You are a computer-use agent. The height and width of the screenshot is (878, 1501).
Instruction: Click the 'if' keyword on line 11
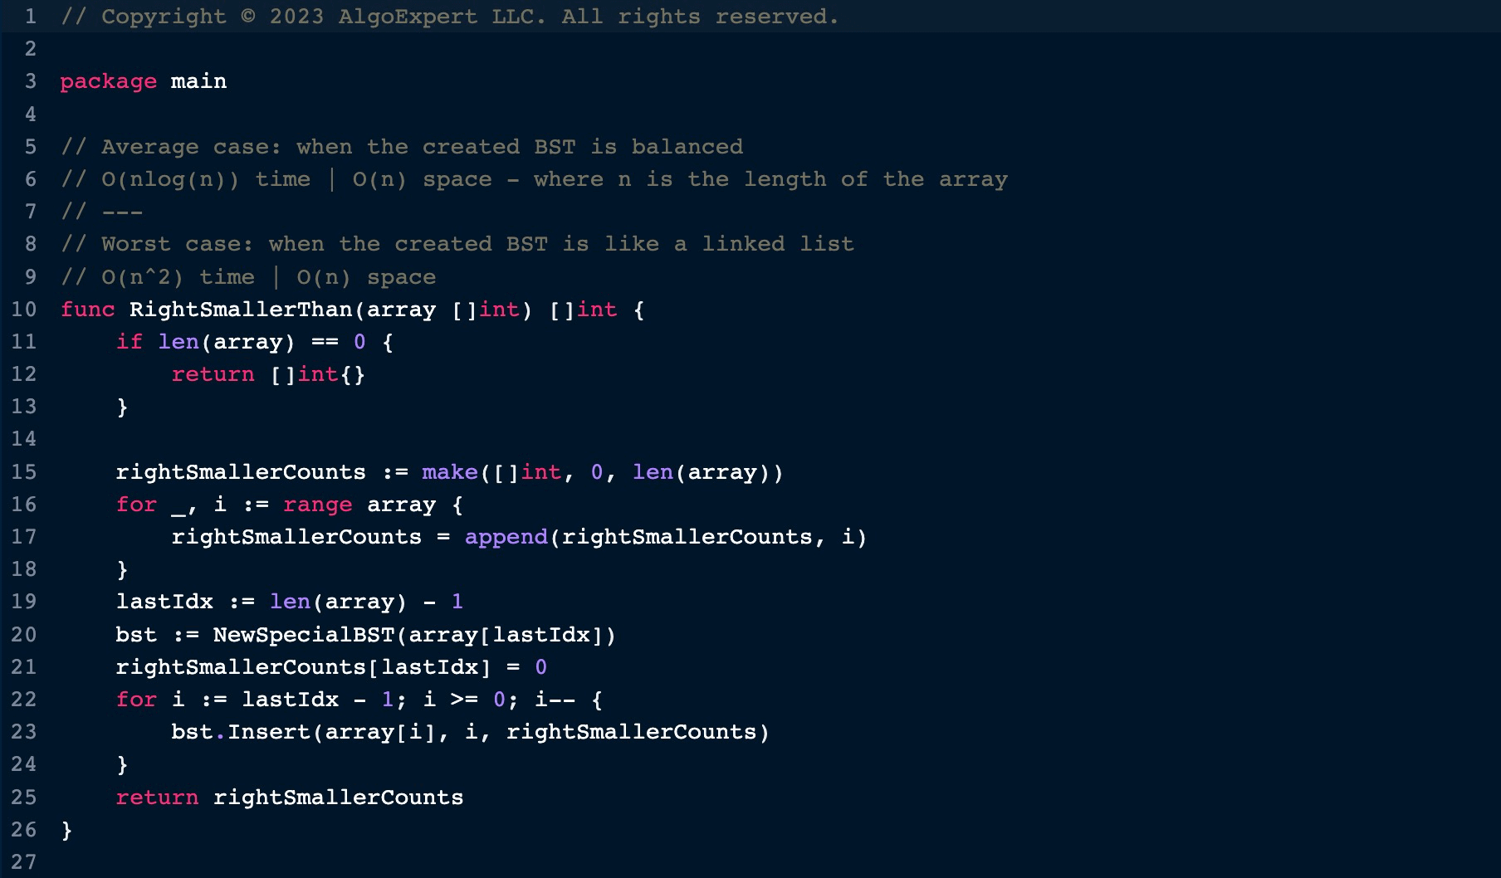pos(129,342)
